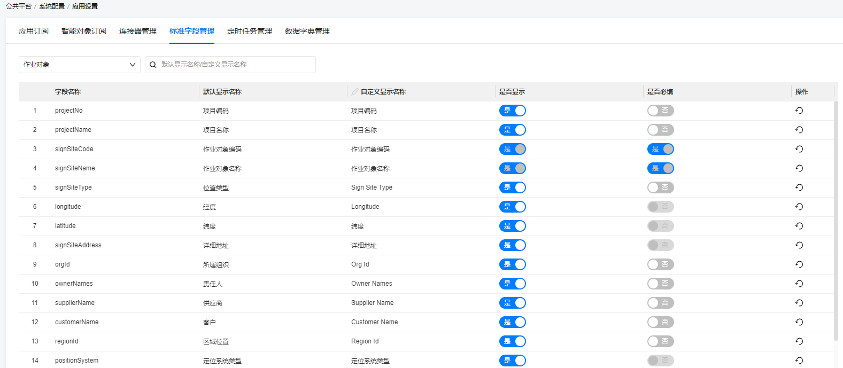Enable 是否必填 switch for projectNo
Image resolution: width=843 pixels, height=368 pixels.
660,111
